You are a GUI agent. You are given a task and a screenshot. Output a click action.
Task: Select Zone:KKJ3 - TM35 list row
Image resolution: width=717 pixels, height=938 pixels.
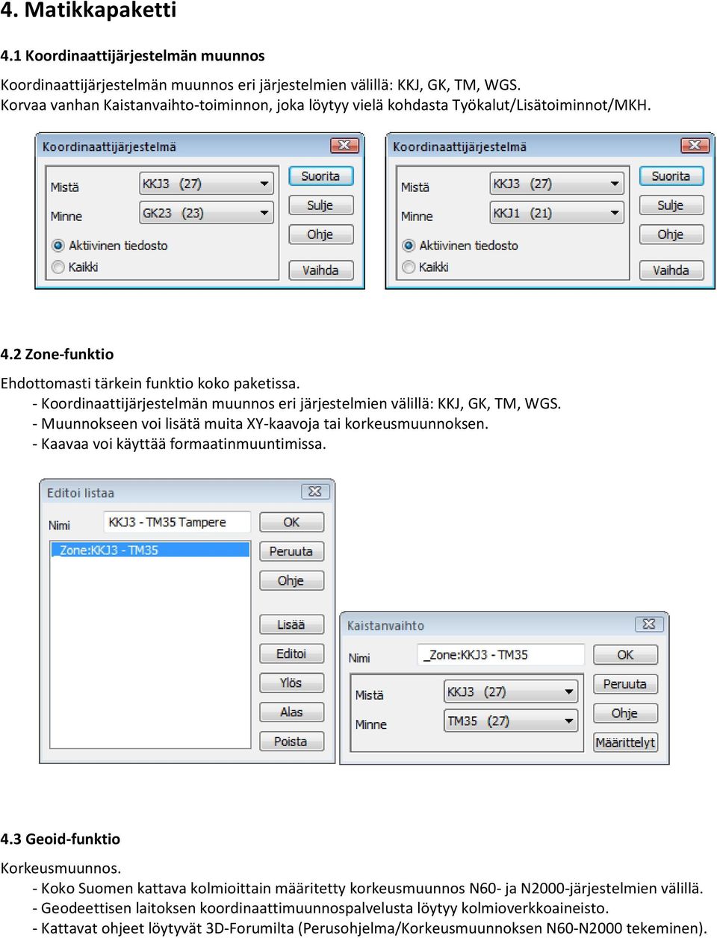[150, 550]
